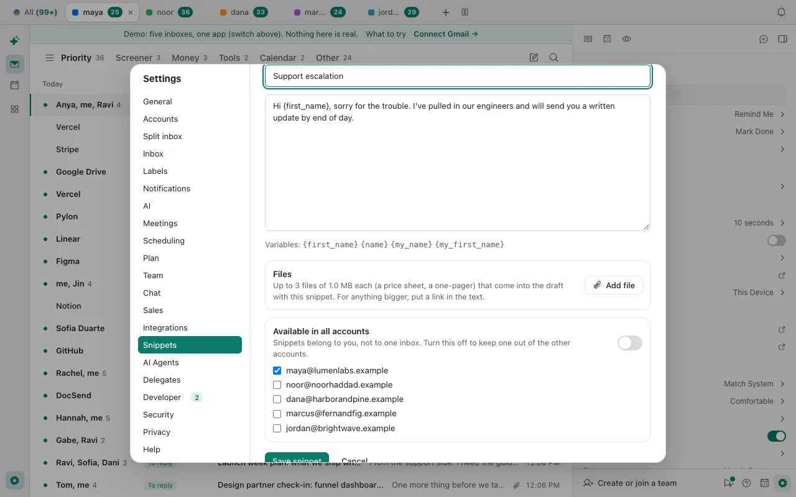The image size is (796, 497).
Task: Check the marcus@fernandfig.example checkbox
Action: (277, 413)
